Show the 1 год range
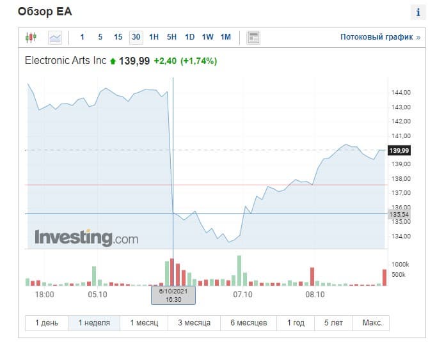 pyautogui.click(x=296, y=323)
